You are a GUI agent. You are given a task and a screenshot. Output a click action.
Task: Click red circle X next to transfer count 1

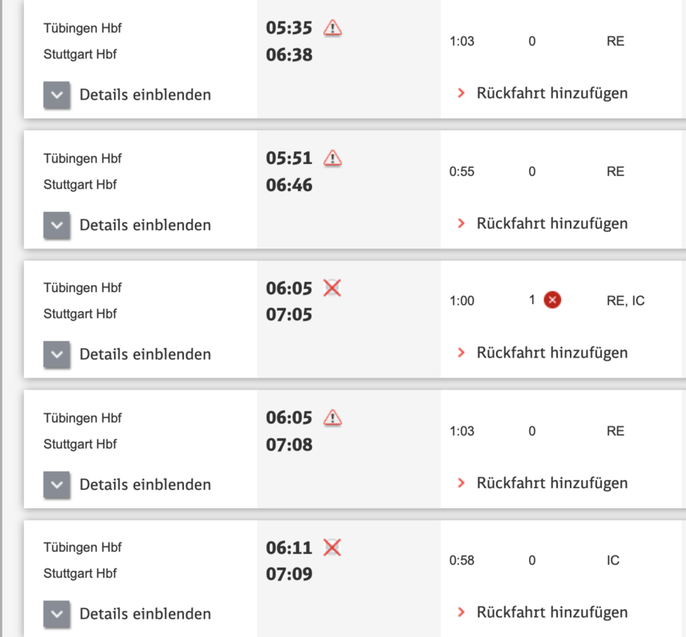point(552,300)
